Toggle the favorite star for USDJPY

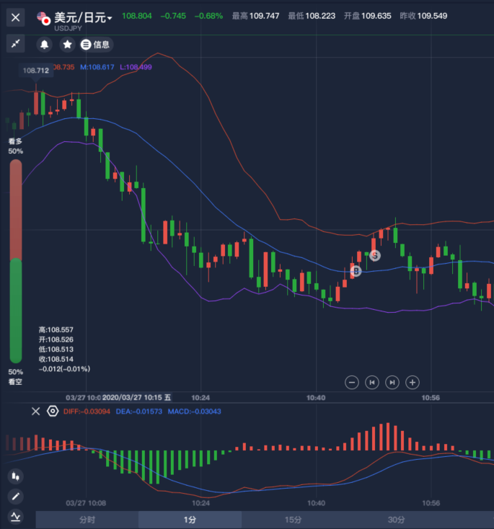click(67, 45)
